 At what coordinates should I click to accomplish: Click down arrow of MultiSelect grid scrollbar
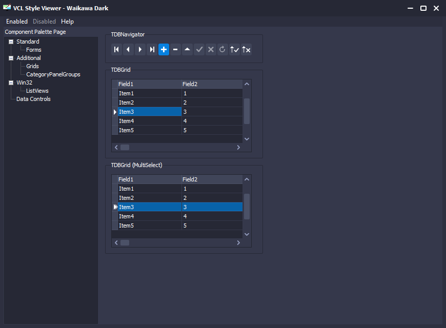tap(247, 234)
